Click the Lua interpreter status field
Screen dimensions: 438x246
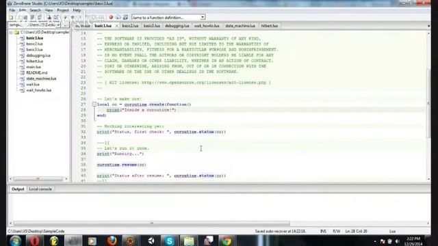(x=392, y=231)
